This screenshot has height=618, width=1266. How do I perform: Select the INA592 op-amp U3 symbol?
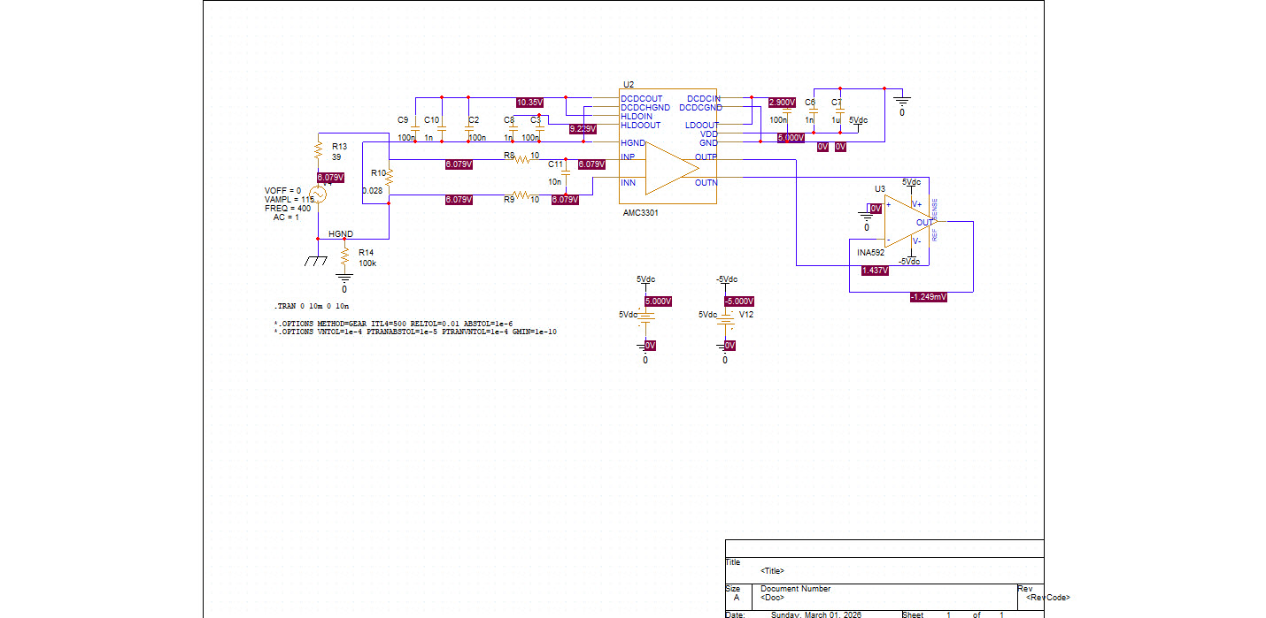pyautogui.click(x=909, y=222)
